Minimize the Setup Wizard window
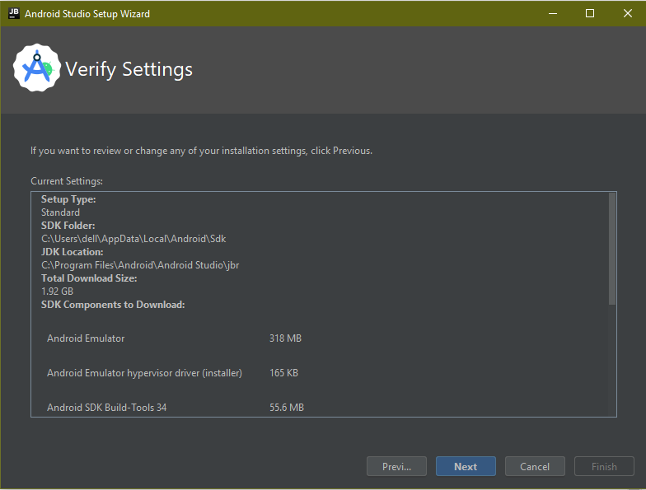The height and width of the screenshot is (490, 646). [x=550, y=13]
